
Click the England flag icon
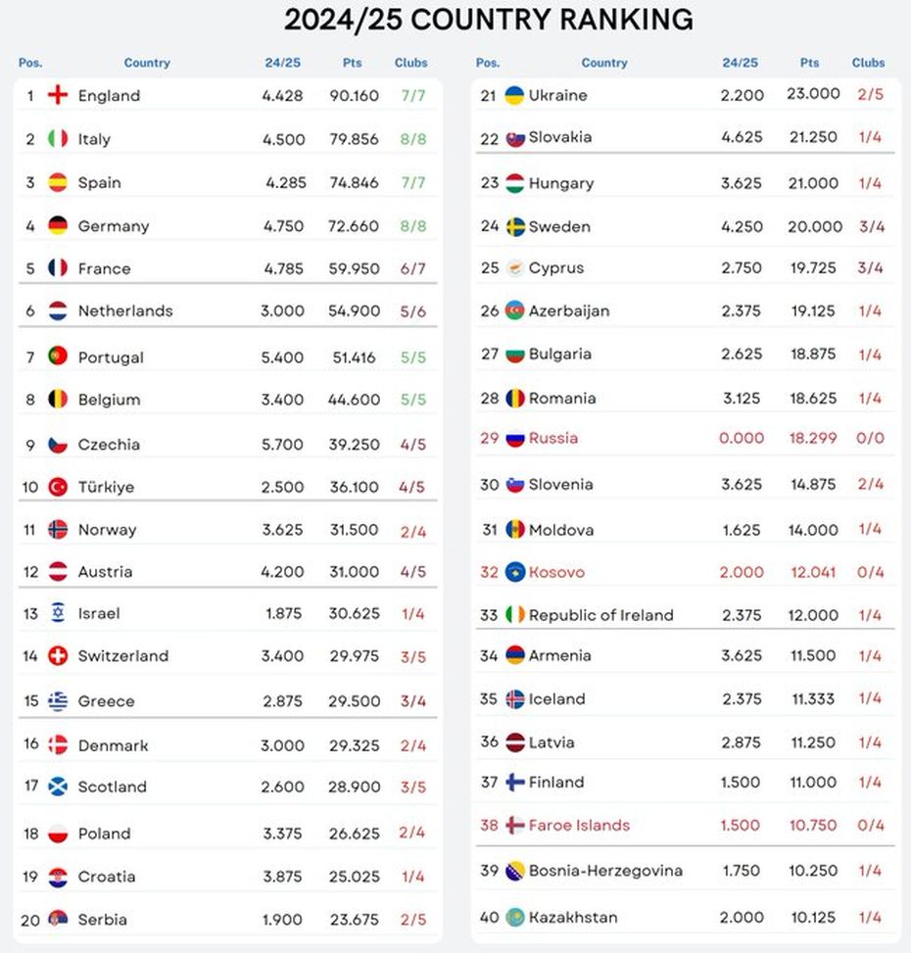coord(59,95)
